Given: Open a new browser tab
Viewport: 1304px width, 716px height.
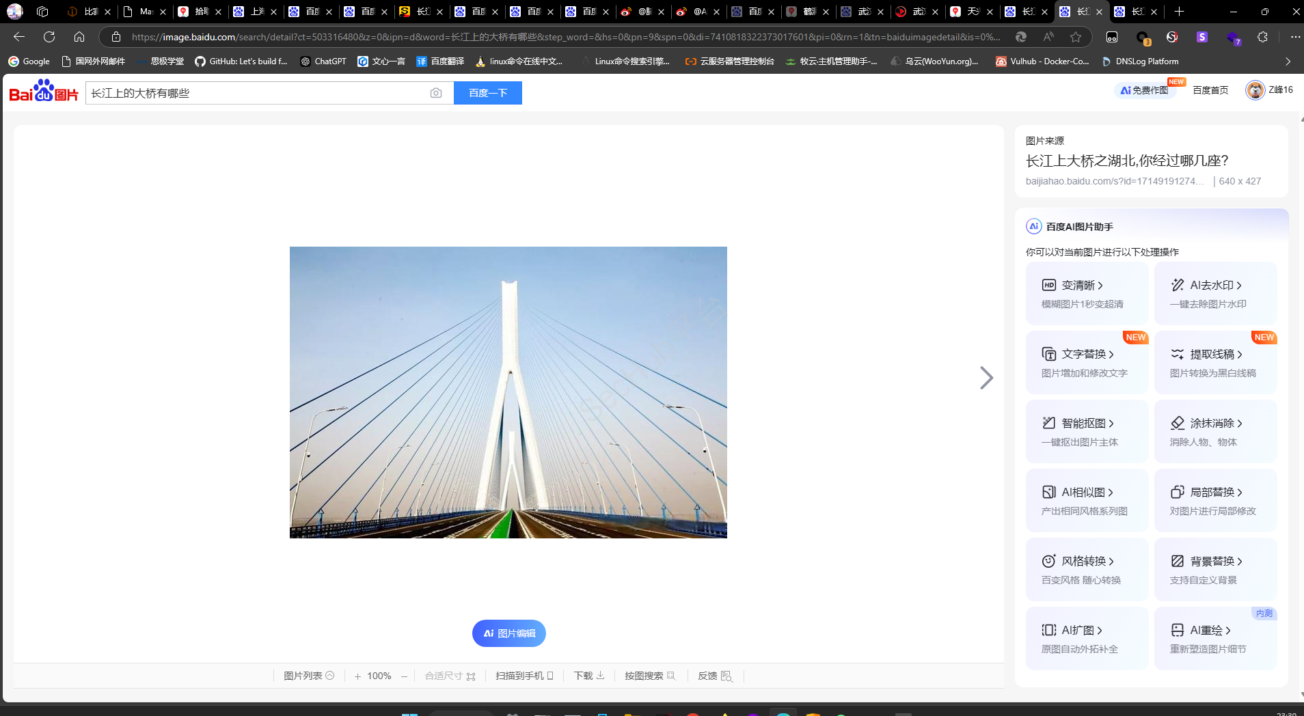Looking at the screenshot, I should (1179, 12).
